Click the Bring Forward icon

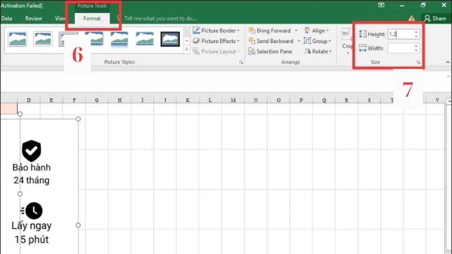(x=251, y=30)
